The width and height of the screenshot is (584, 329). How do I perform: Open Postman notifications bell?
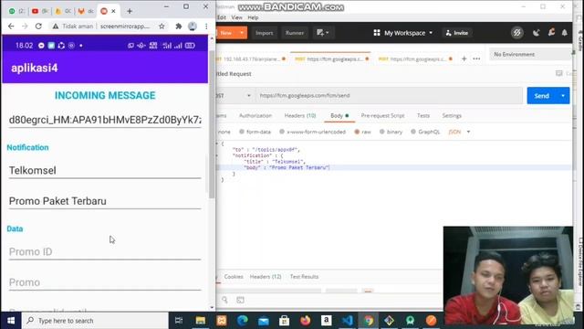click(x=565, y=33)
